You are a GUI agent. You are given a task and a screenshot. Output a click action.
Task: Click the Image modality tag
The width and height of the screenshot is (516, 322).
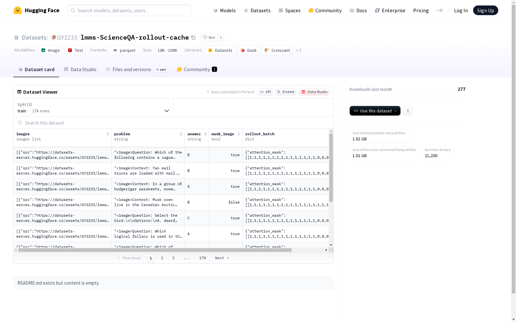(50, 50)
